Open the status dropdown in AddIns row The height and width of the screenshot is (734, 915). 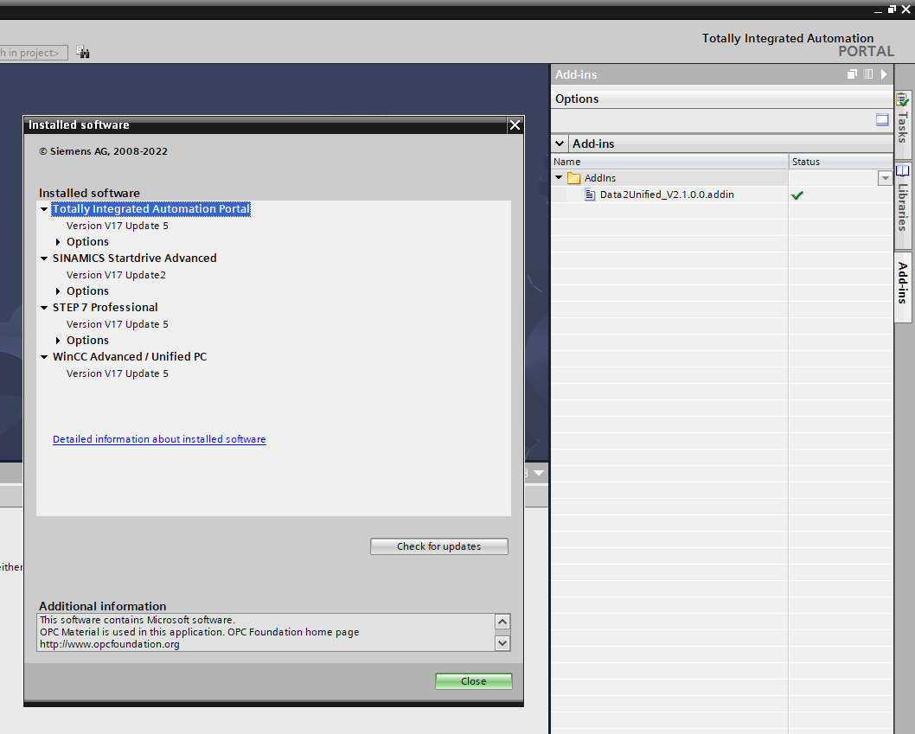pyautogui.click(x=885, y=178)
